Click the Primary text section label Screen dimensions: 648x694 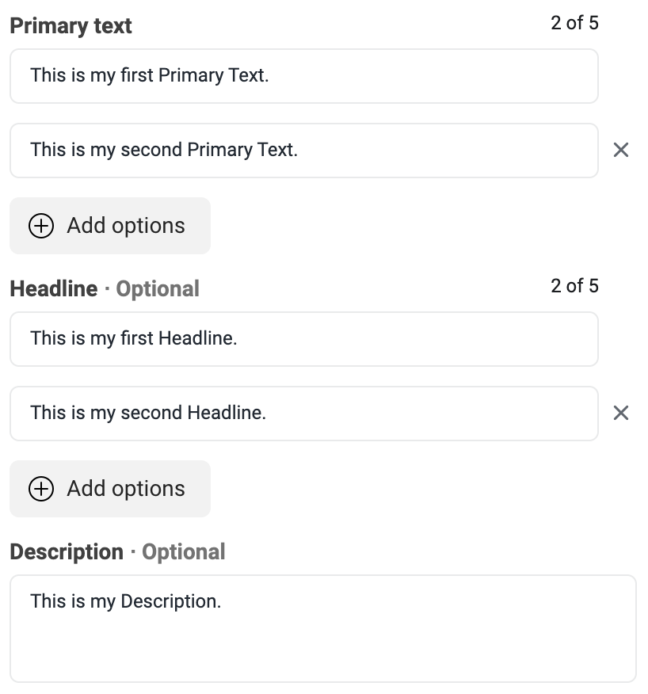coord(71,25)
